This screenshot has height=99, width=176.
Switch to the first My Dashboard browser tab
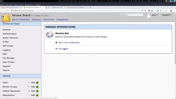12,7
